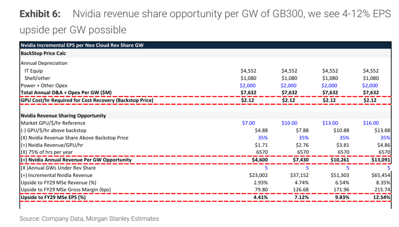Click the $37,152 Incremental Nvidia Revenue value
The height and width of the screenshot is (227, 399).
click(x=299, y=175)
